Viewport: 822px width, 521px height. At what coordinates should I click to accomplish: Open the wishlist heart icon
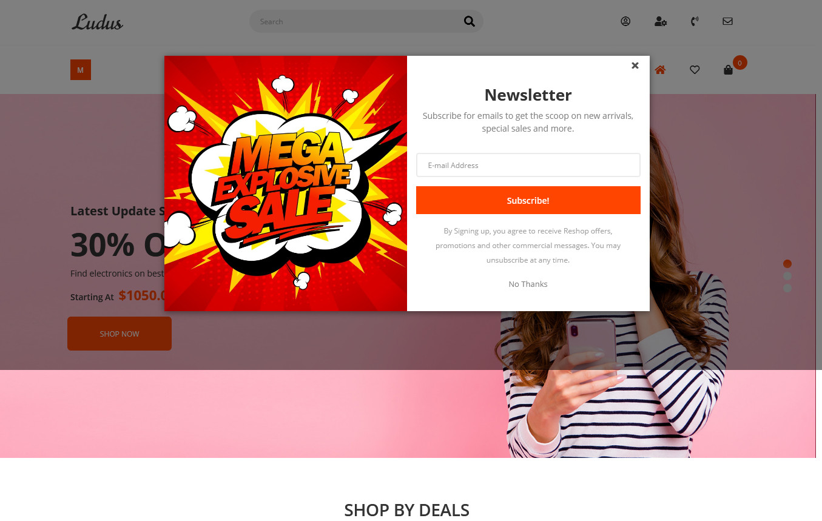695,70
